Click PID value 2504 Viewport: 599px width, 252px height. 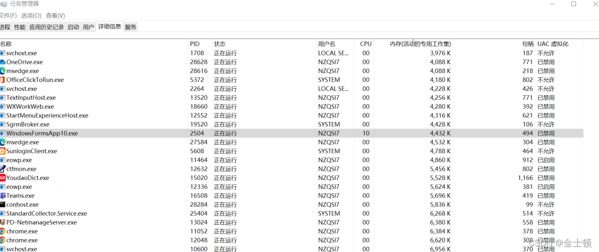(197, 134)
